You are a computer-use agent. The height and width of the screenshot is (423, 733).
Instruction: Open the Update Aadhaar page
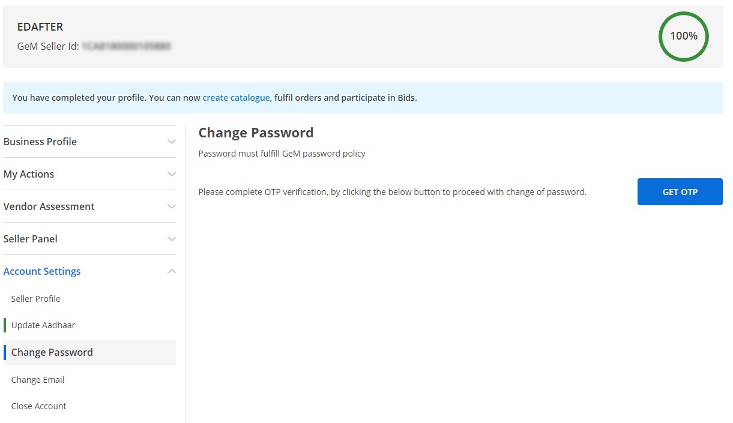pos(43,325)
